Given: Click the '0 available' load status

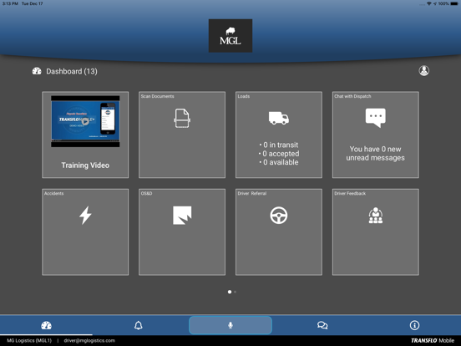Looking at the screenshot, I should click(279, 162).
